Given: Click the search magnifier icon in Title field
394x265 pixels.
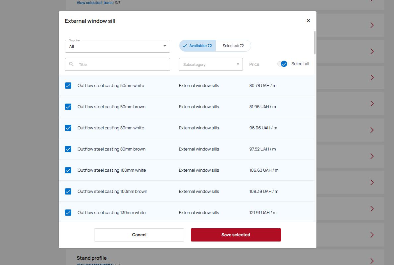Looking at the screenshot, I should pyautogui.click(x=71, y=64).
